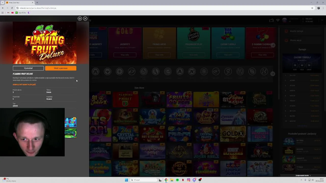Open the Jackpoty category card

(125, 43)
